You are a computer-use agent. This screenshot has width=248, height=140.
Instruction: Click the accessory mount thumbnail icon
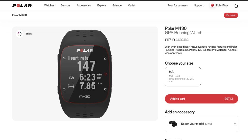pos(173,124)
